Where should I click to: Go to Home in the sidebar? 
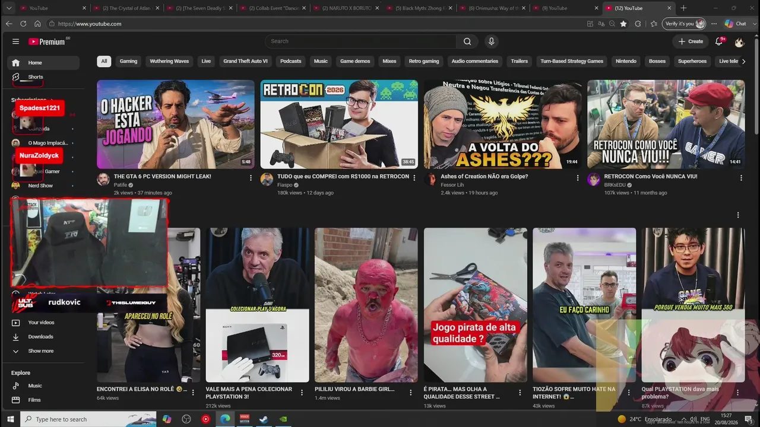pyautogui.click(x=44, y=63)
